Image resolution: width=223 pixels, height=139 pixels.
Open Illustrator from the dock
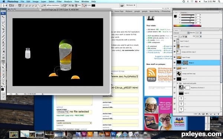click(90, 134)
